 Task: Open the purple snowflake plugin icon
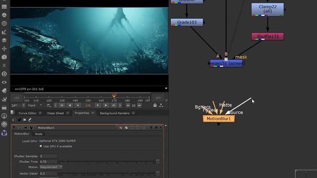(x=4, y=133)
